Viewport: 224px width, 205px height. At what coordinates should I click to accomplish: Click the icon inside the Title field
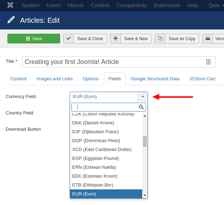[x=208, y=62]
